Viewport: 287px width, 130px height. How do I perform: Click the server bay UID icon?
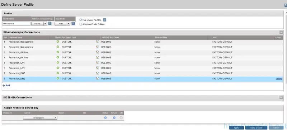click(121, 118)
